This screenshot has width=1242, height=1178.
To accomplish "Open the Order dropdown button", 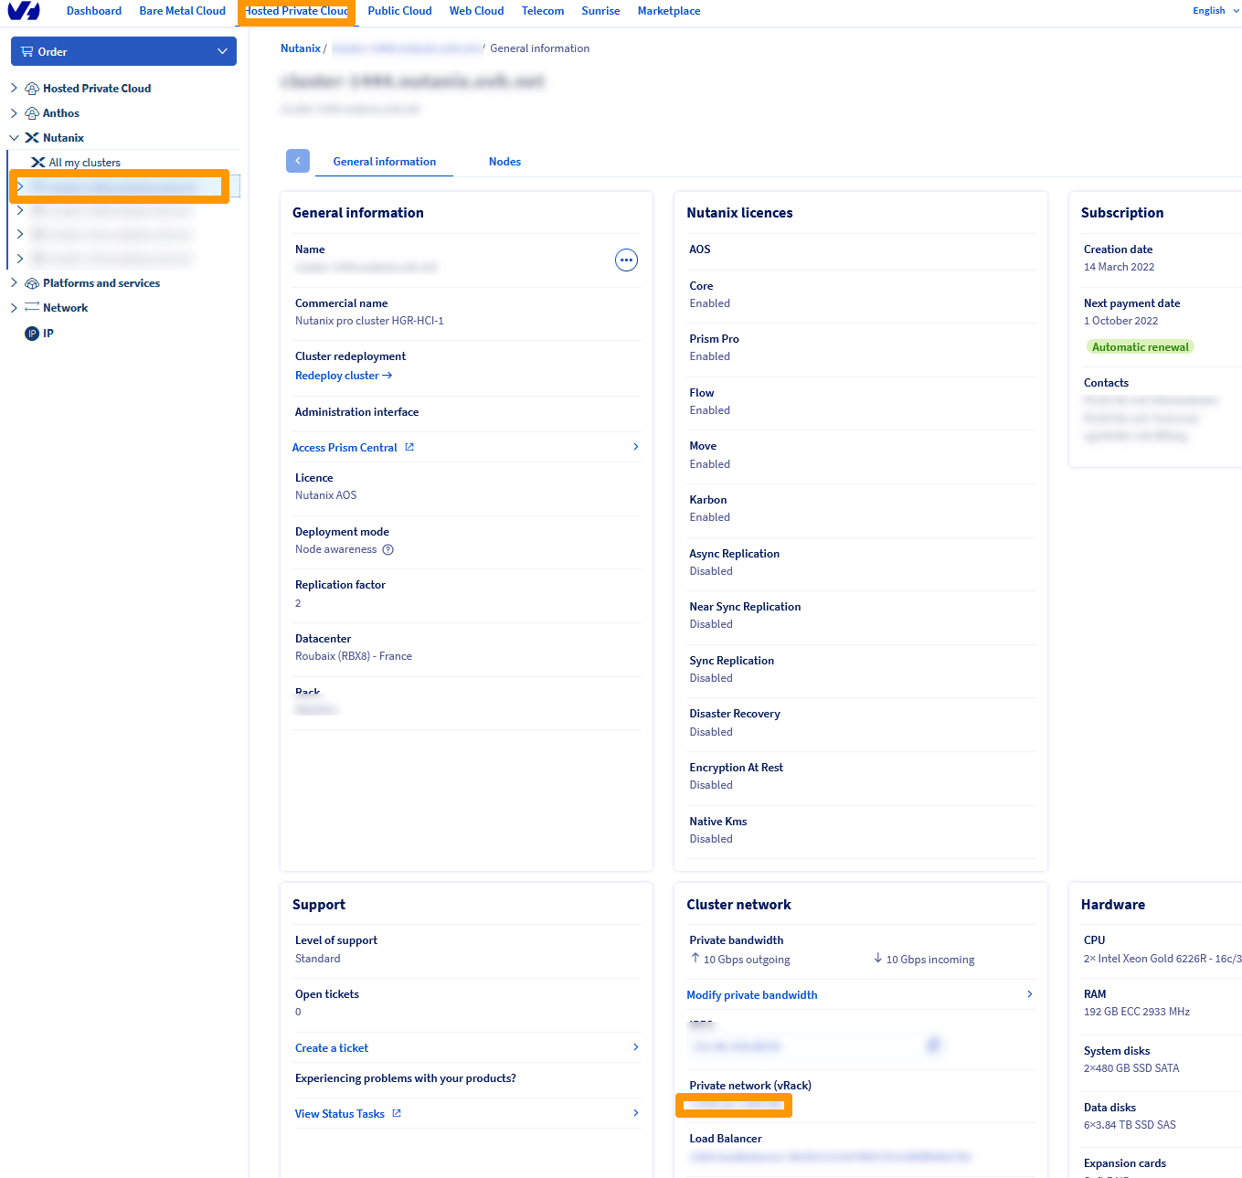I will coord(123,52).
